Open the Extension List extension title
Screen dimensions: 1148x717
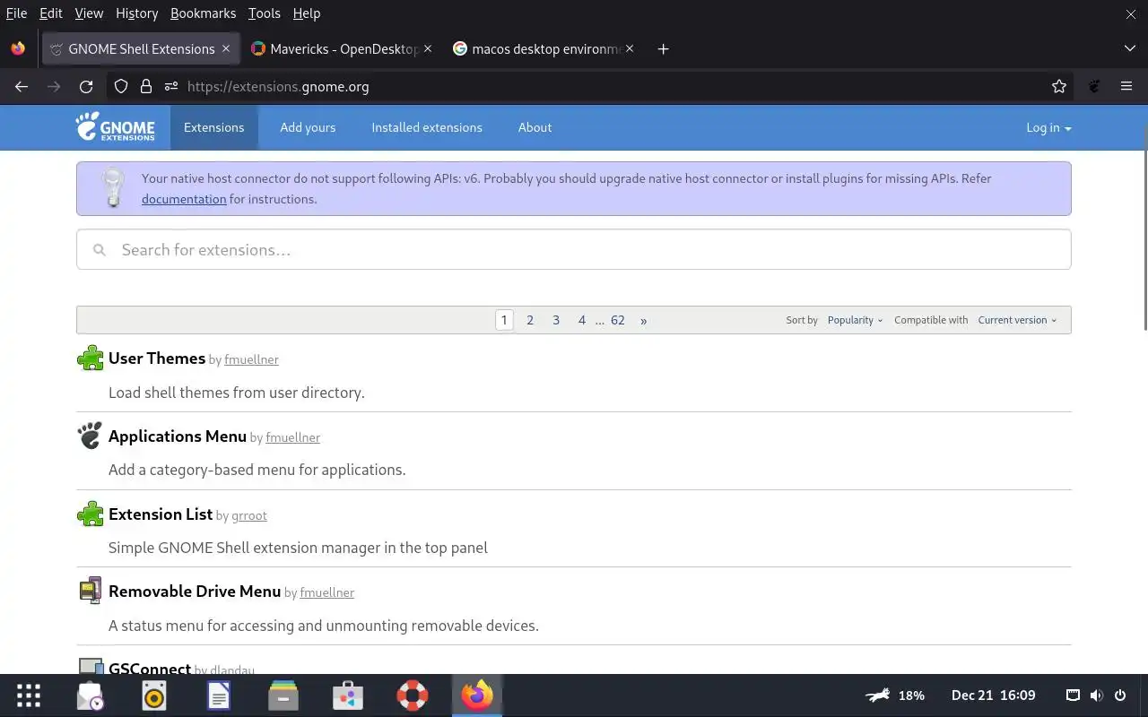click(161, 514)
